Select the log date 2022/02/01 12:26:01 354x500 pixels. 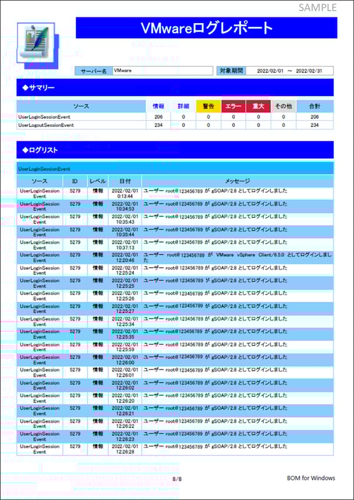pos(125,372)
